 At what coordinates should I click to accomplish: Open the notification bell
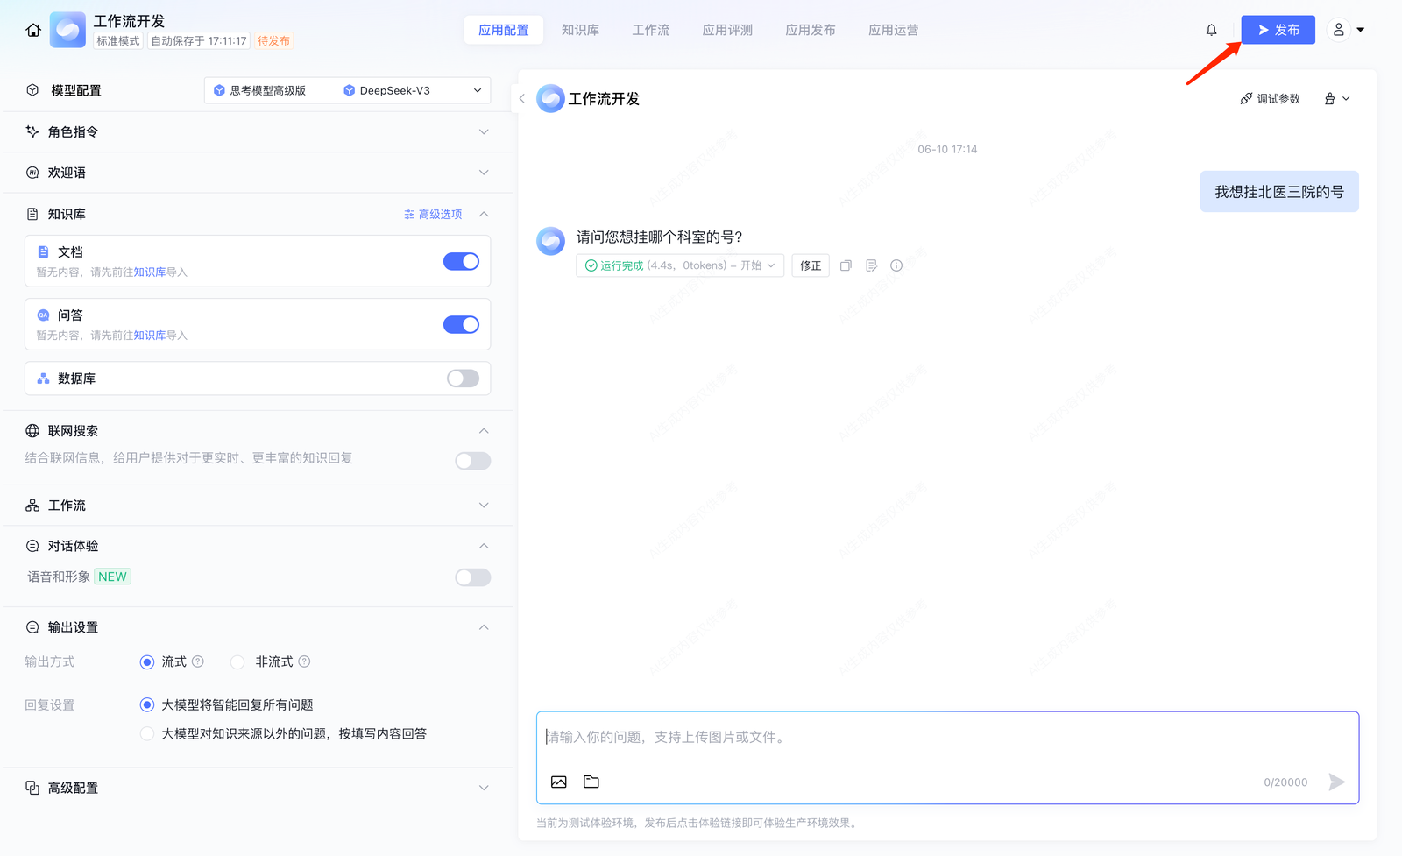coord(1211,30)
